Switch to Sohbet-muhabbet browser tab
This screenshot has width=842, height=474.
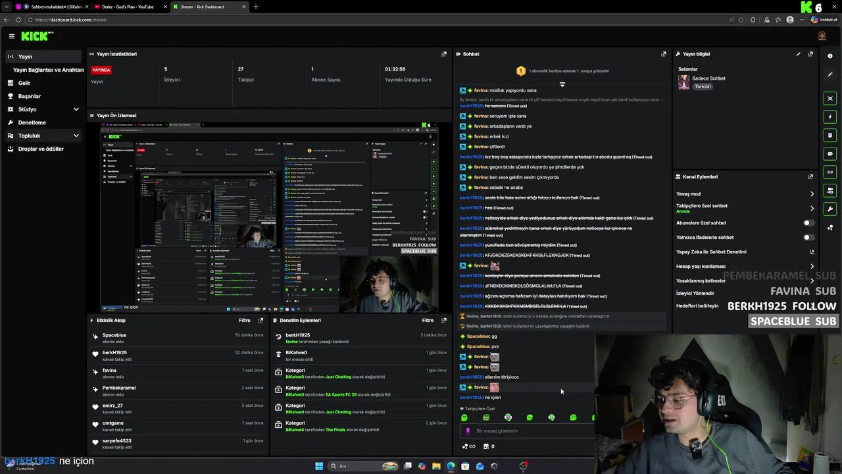(x=51, y=7)
